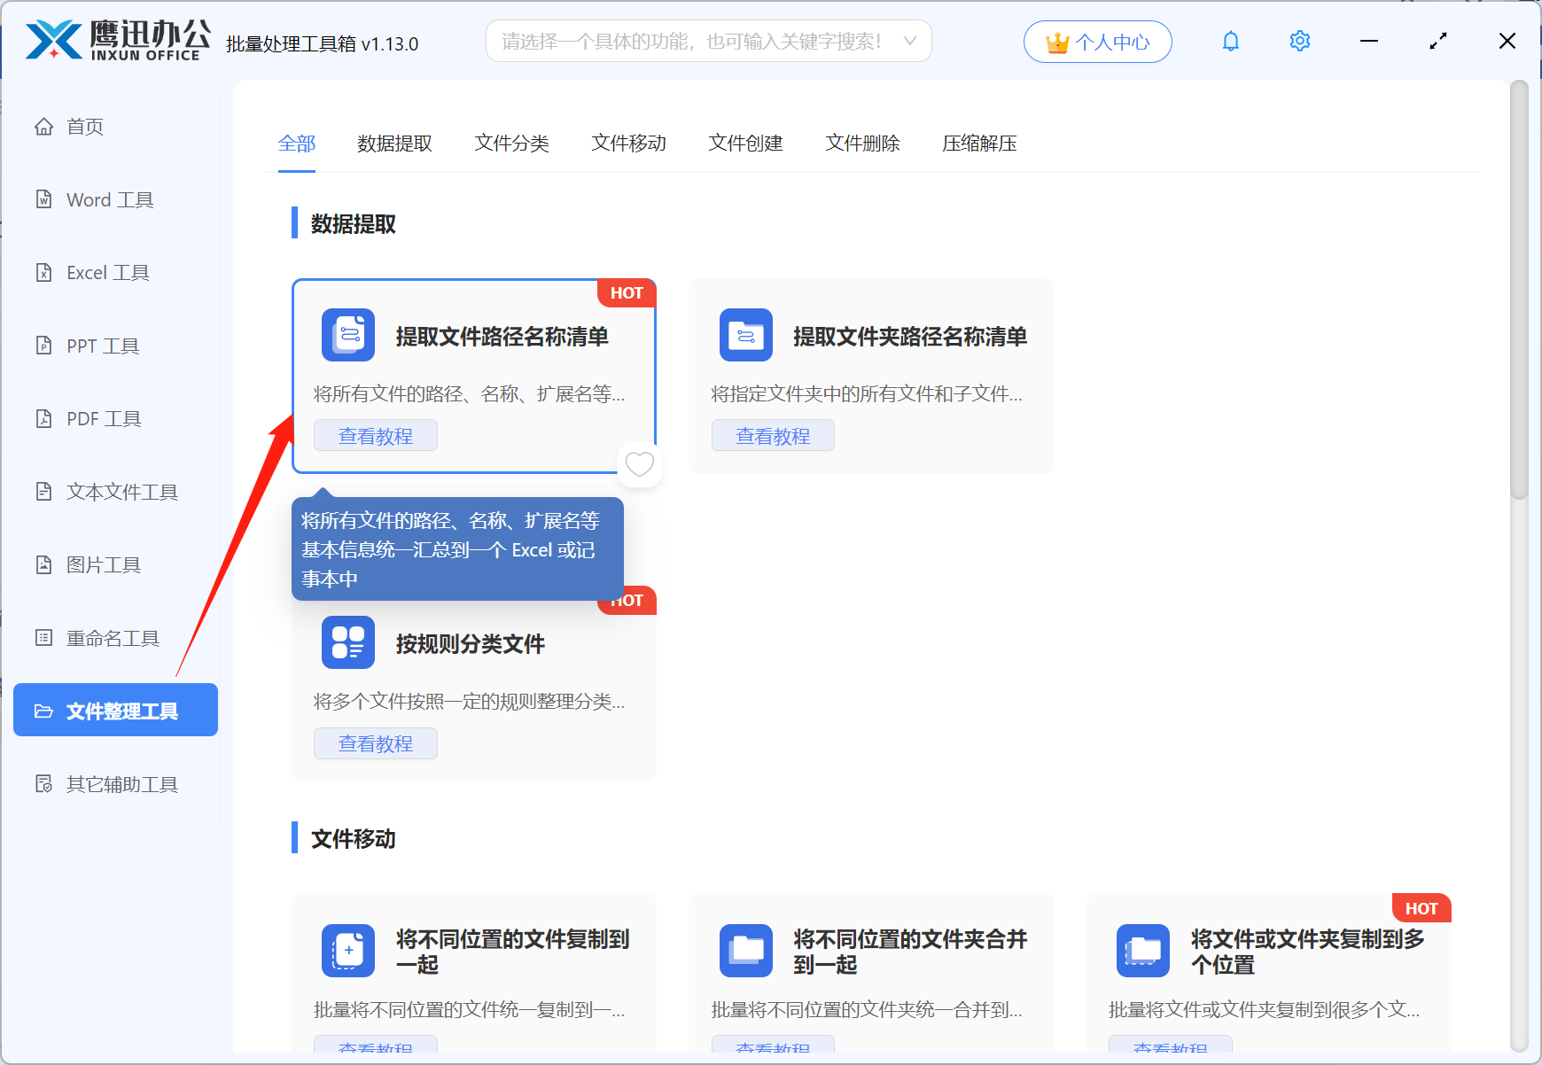The height and width of the screenshot is (1065, 1542).
Task: Toggle the favorite heart on the highlighted card
Action: 639,463
